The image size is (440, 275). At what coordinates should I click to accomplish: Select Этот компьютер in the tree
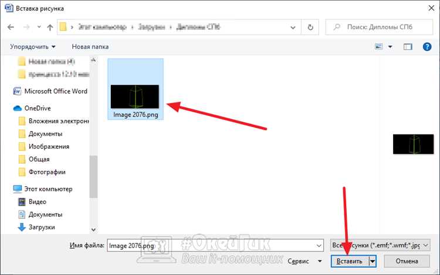[x=48, y=189]
